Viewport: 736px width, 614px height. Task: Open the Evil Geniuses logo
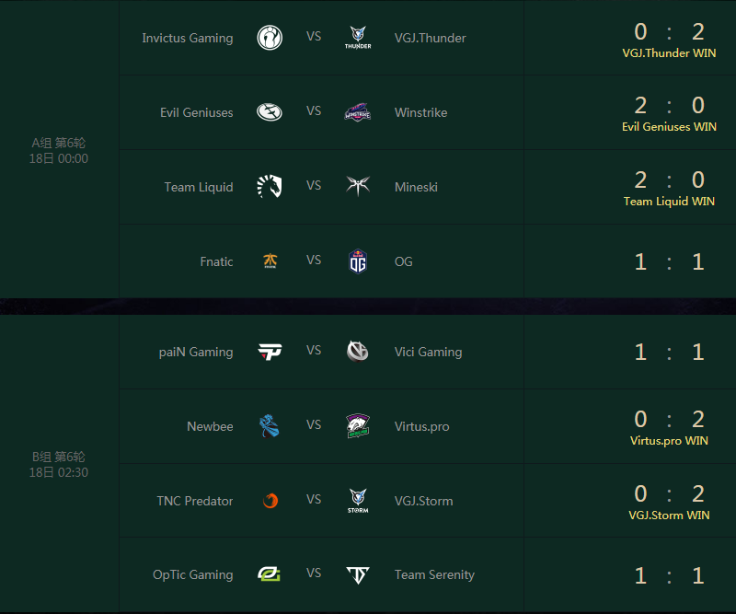(270, 111)
